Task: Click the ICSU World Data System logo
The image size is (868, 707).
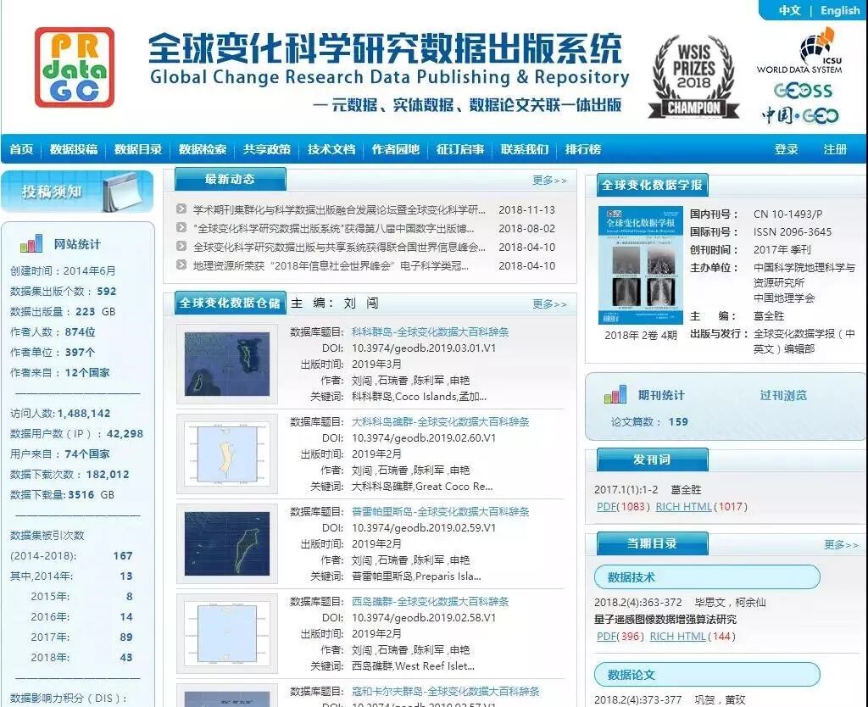Action: (x=799, y=52)
